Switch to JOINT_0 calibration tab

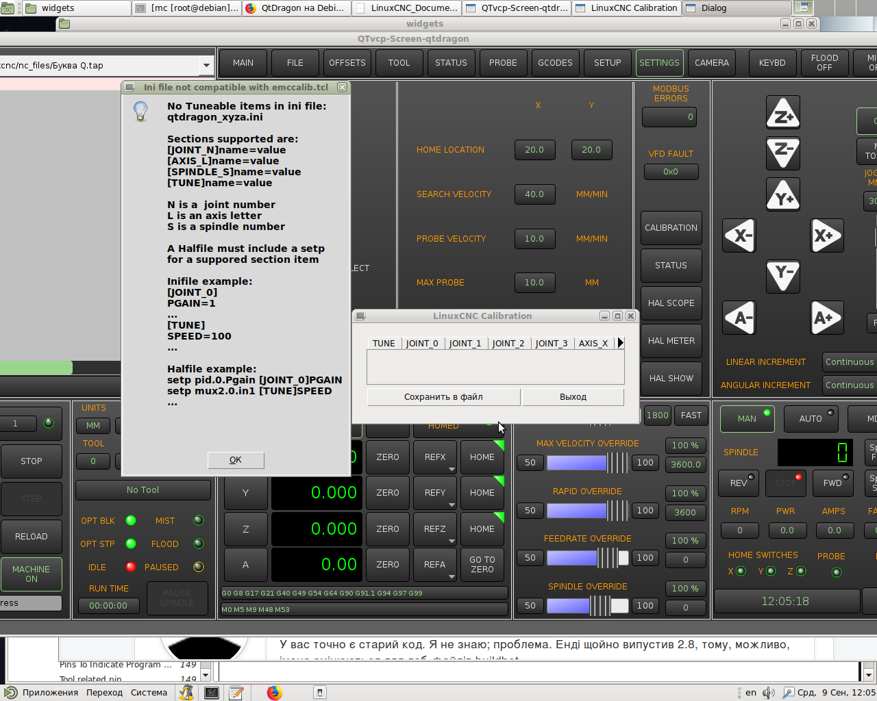(x=422, y=343)
